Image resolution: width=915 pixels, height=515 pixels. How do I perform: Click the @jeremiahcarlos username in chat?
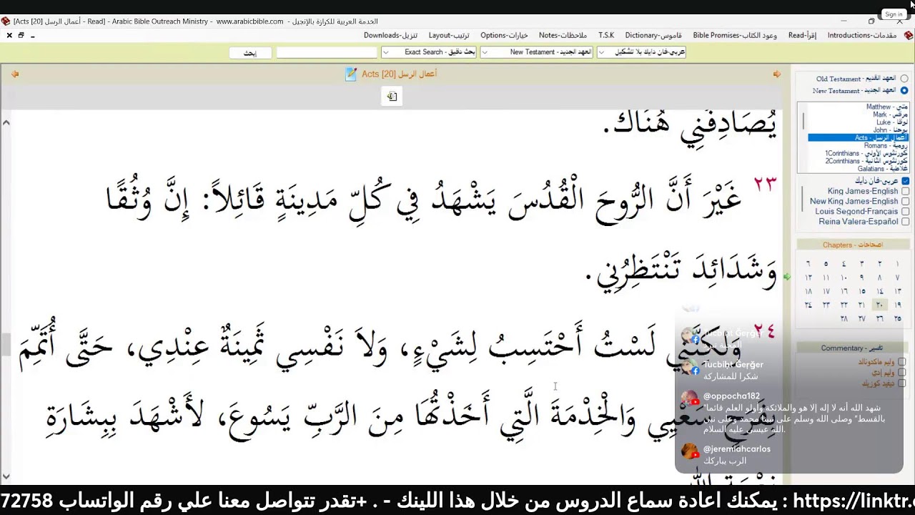(x=737, y=449)
